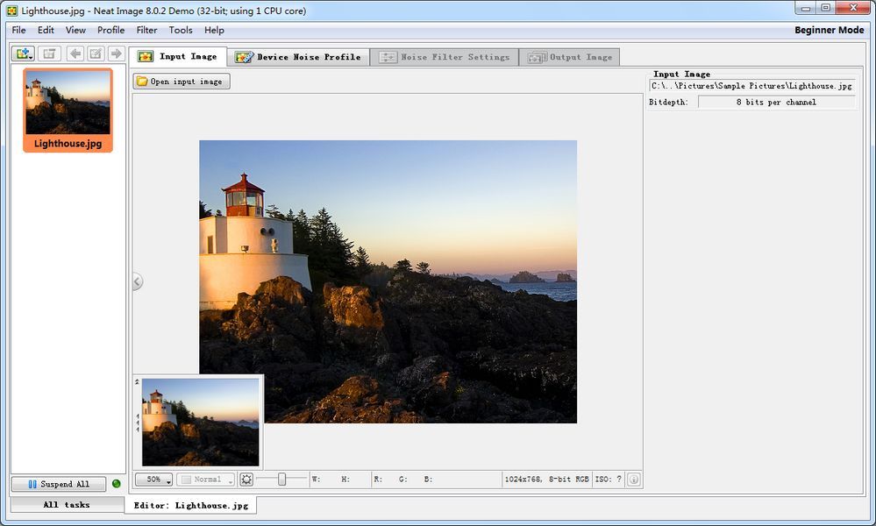Open the 50% zoom level dropdown
The width and height of the screenshot is (876, 526).
[x=154, y=480]
